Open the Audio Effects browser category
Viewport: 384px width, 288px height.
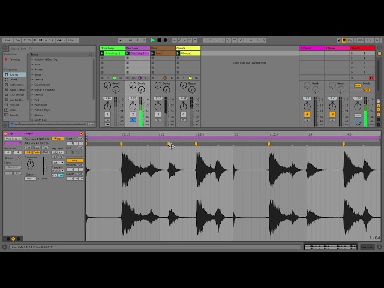[14, 89]
